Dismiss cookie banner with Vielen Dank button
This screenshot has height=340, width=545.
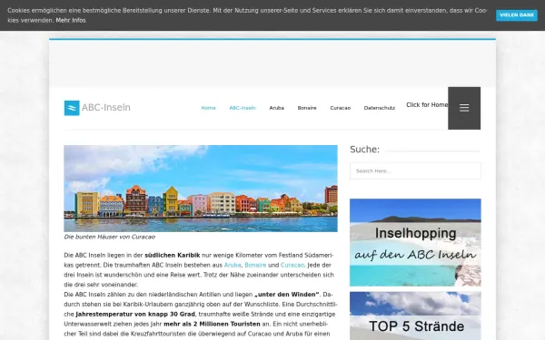pos(517,15)
